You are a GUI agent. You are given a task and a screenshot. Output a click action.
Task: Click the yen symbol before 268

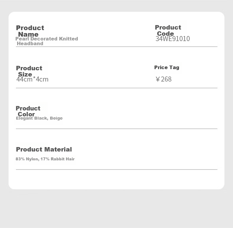(158, 79)
